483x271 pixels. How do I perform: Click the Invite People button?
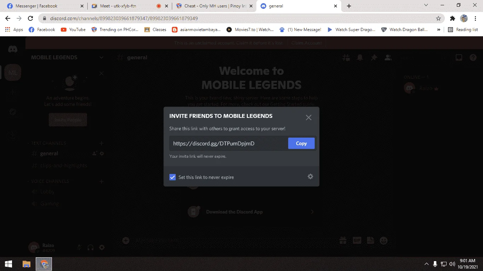68,120
